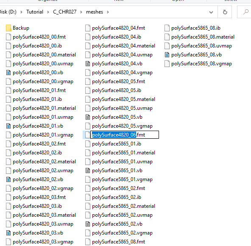
Task: Select file name polySurface4820_01.material
Action: pyautogui.click(x=45, y=108)
